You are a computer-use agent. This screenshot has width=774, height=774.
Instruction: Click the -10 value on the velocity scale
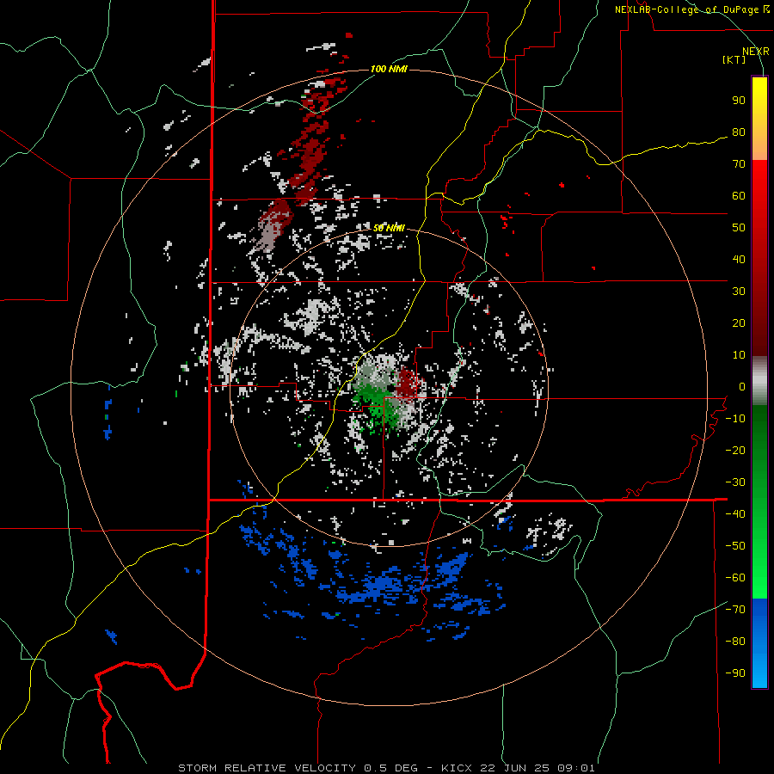[x=735, y=419]
